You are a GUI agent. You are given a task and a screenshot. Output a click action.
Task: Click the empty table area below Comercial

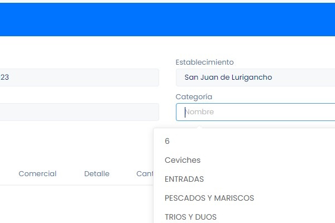point(37,203)
